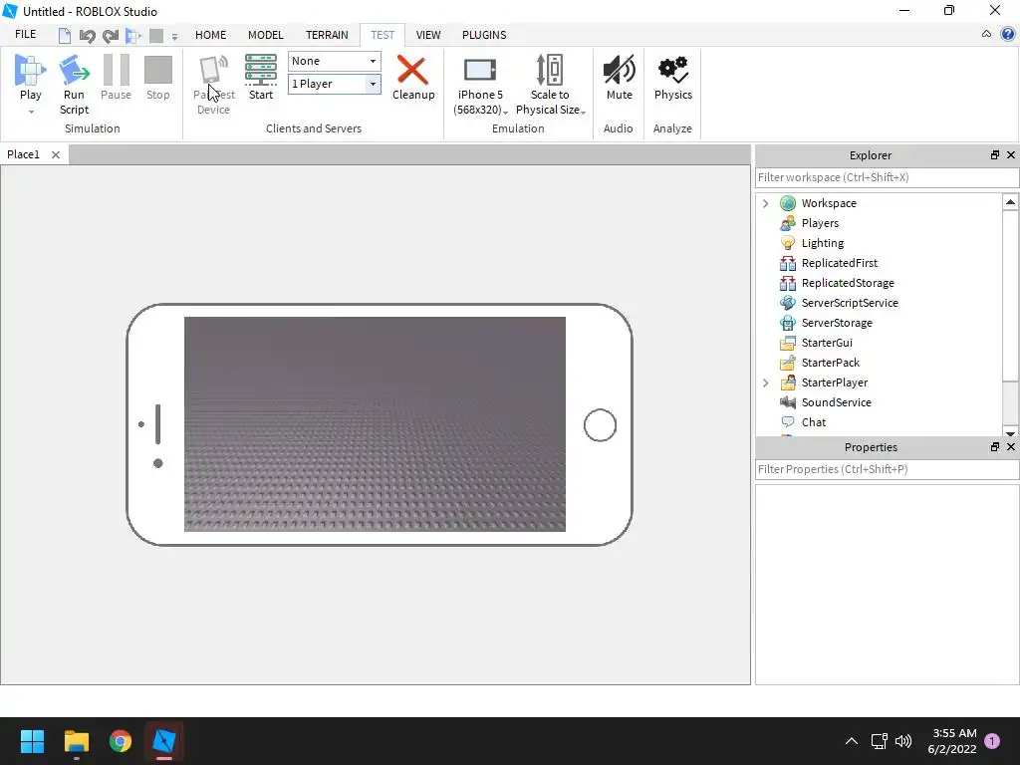Click the Stop simulation button
Viewport: 1020px width, 765px height.
pos(157,78)
